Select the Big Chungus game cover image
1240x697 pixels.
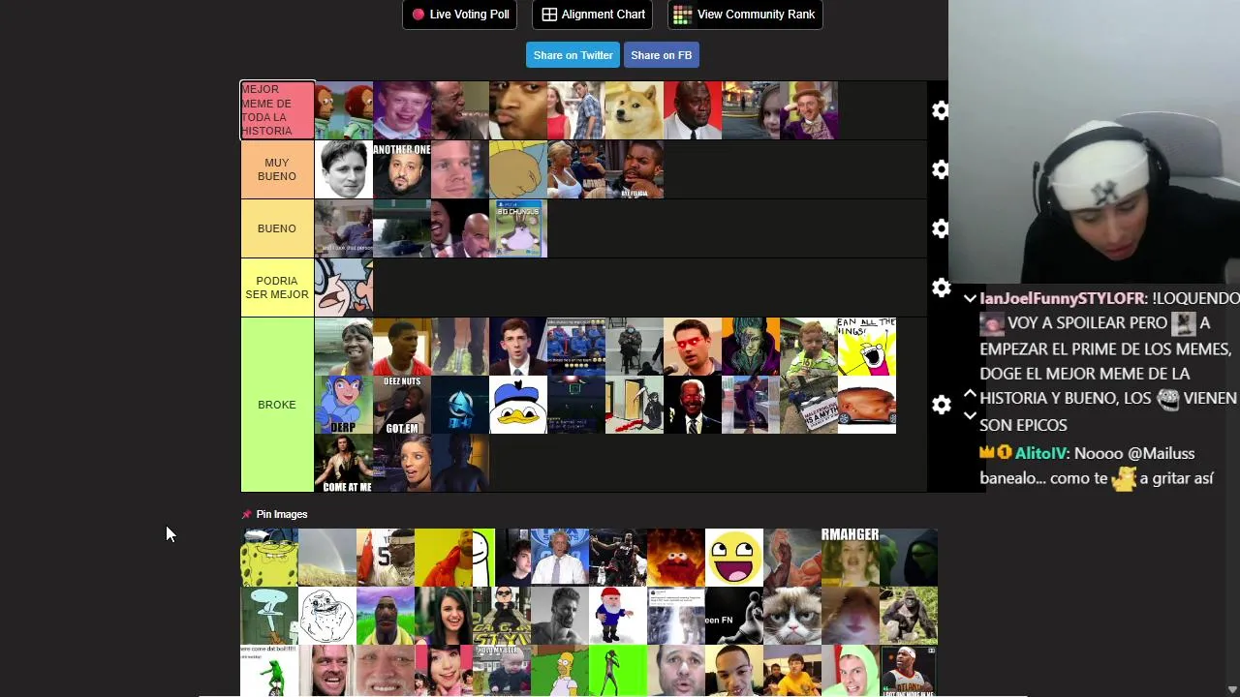coord(518,228)
